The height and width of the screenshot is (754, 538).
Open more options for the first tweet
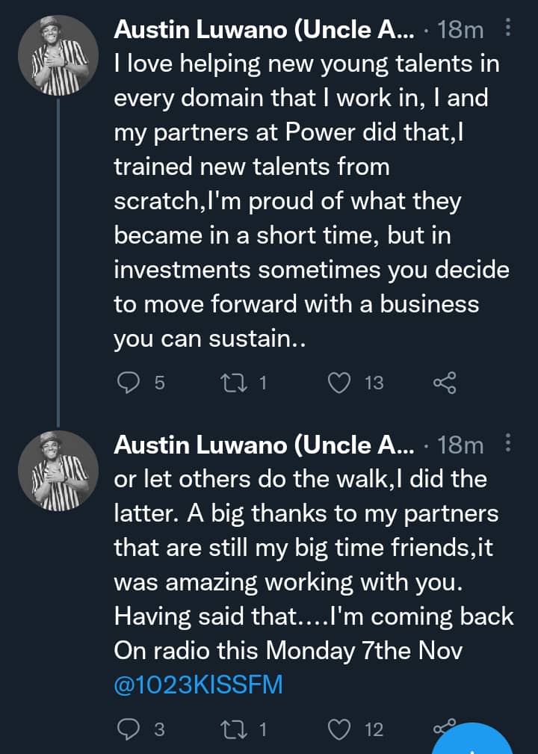coord(509,29)
